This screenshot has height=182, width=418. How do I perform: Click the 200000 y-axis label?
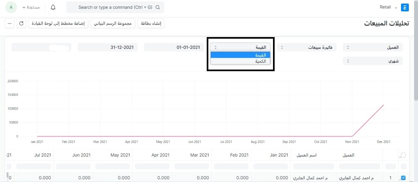click(13, 81)
